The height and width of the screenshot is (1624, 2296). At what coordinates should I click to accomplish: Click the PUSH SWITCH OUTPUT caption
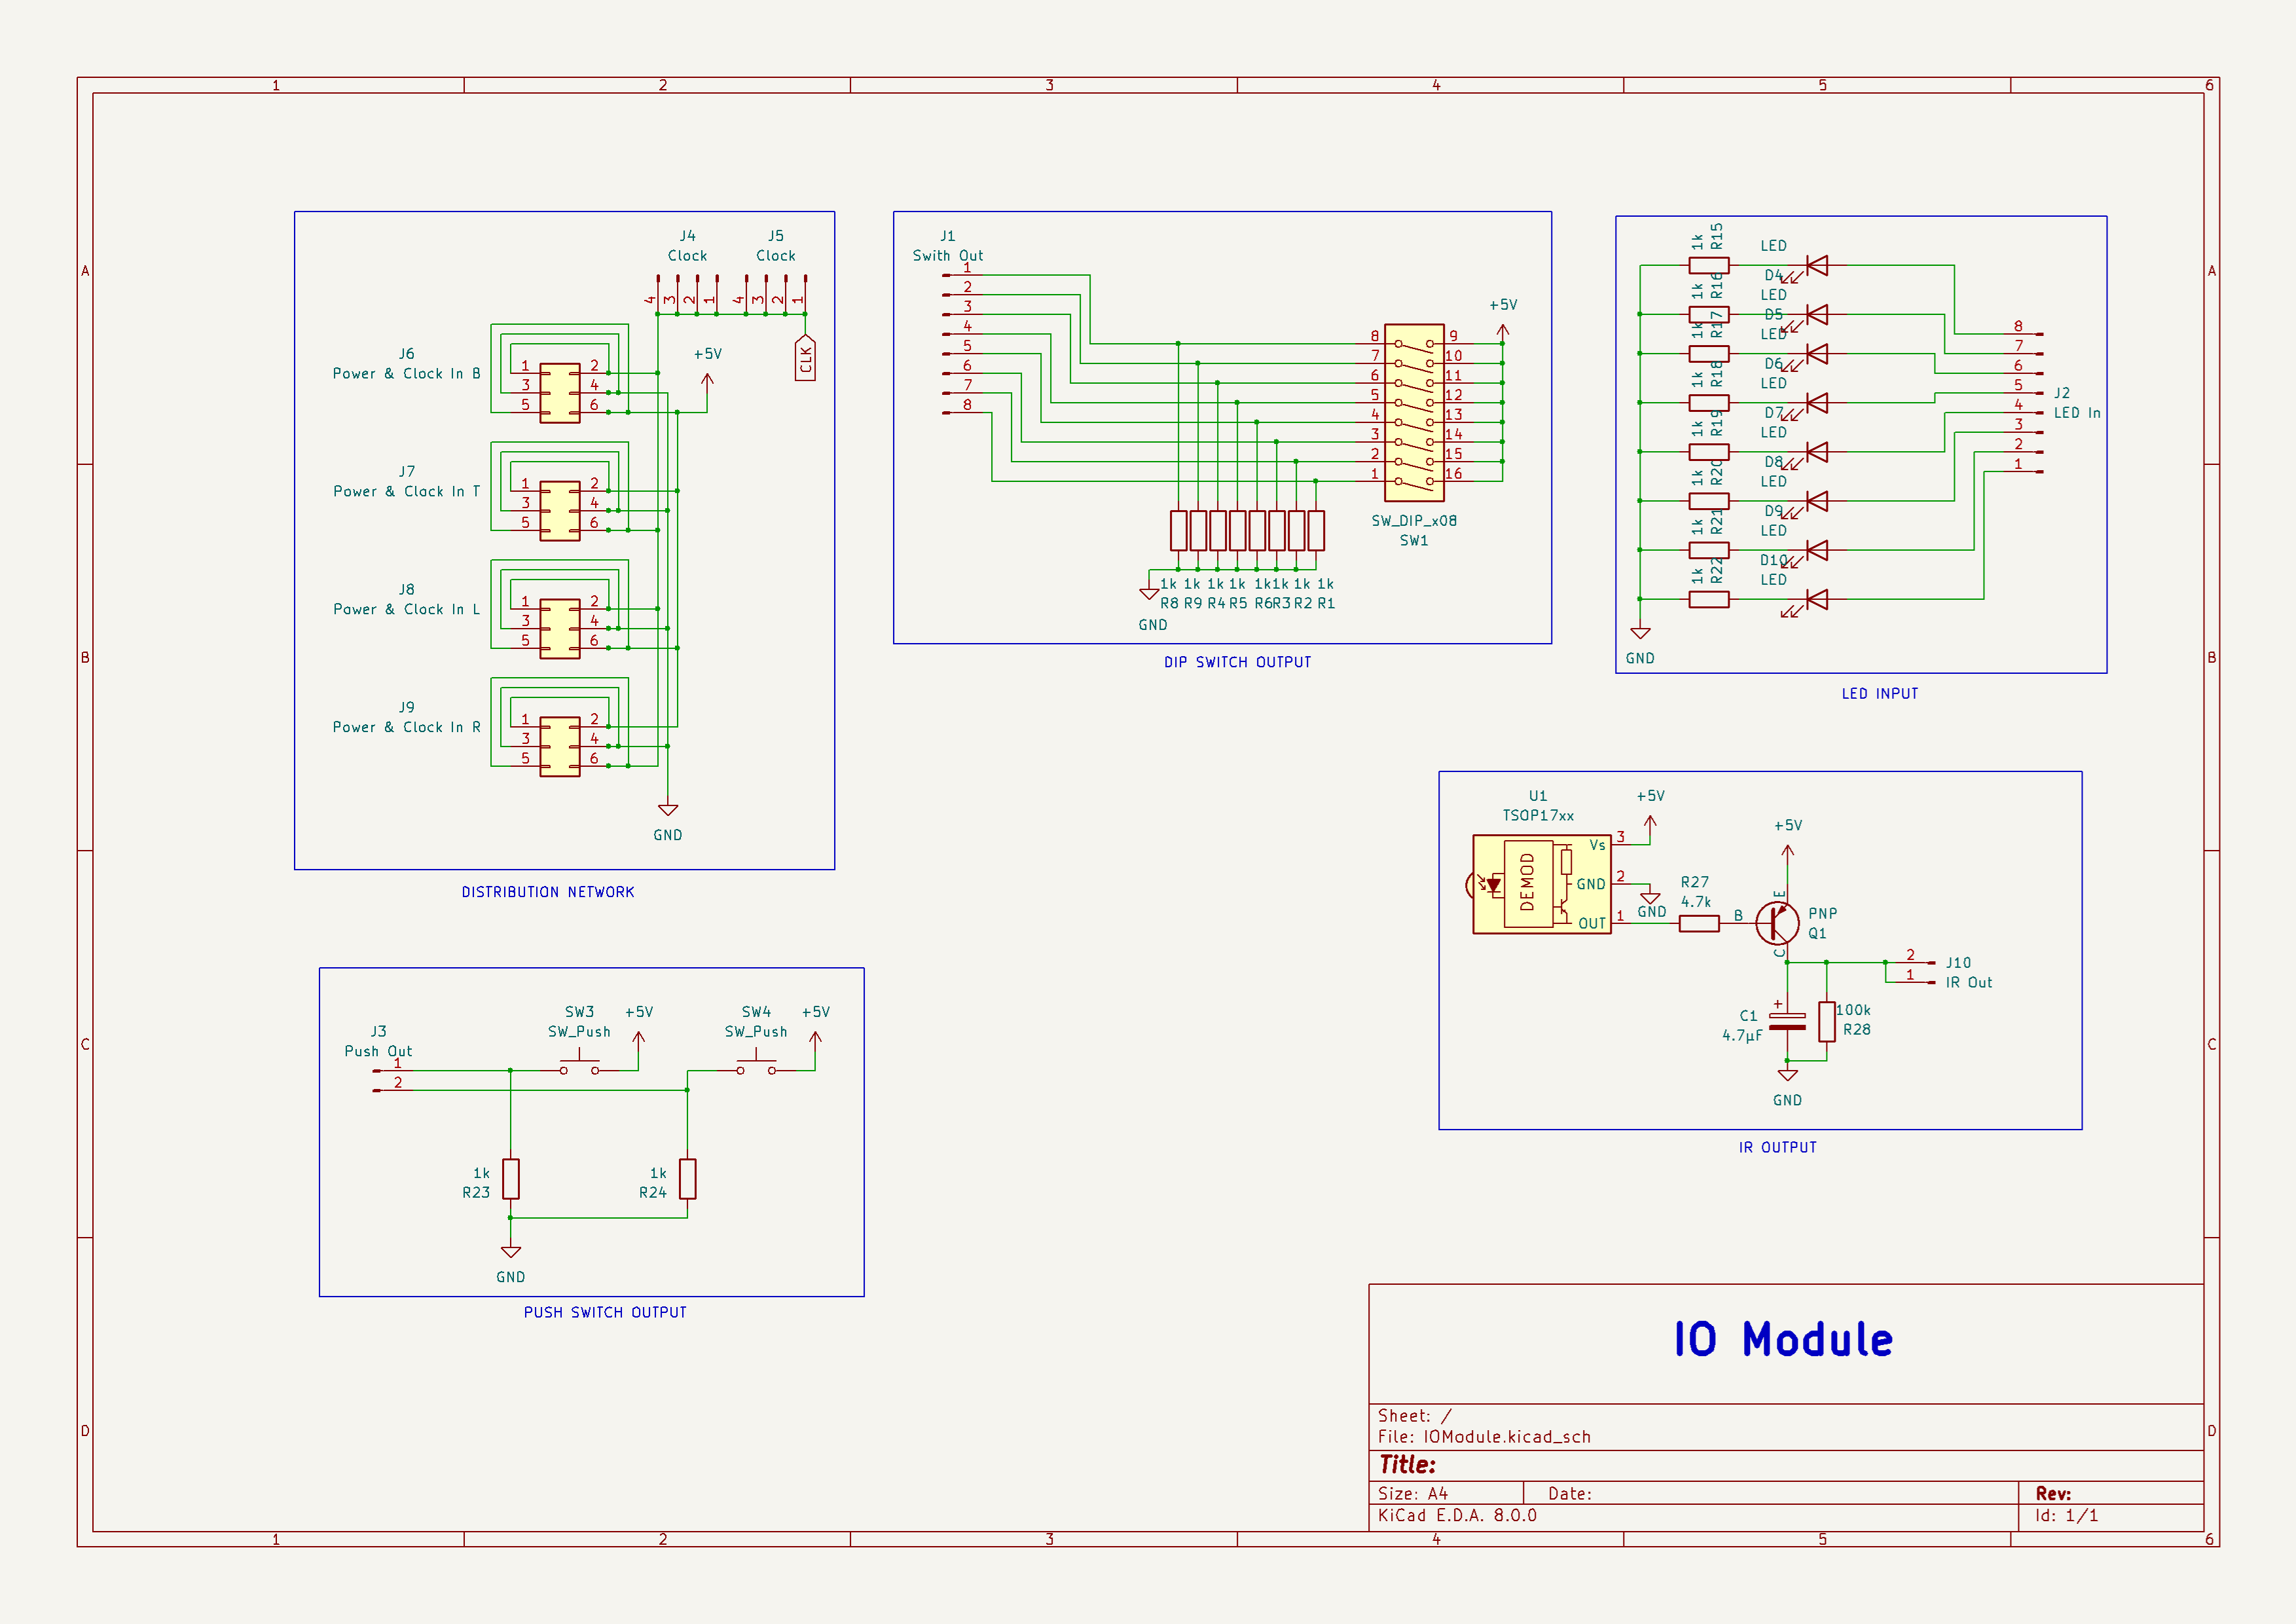605,1312
